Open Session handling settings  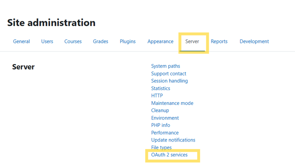[x=170, y=81]
